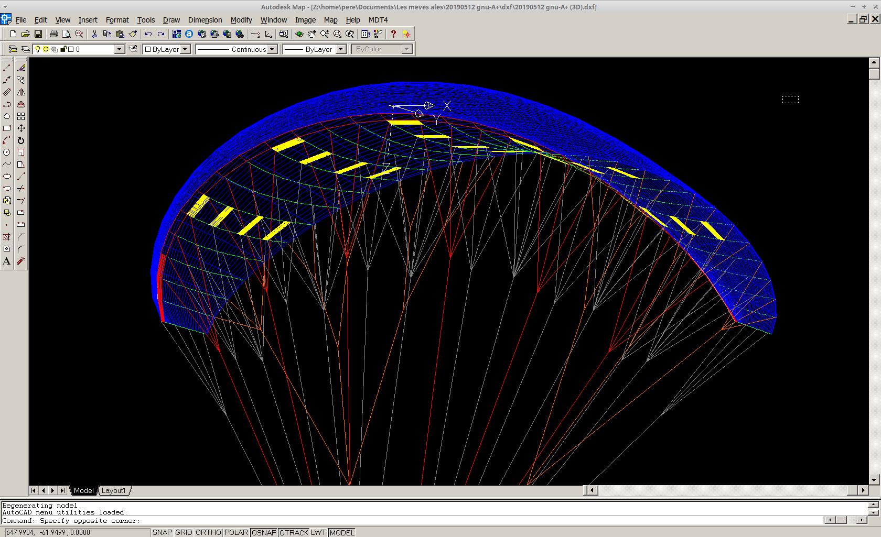This screenshot has height=537, width=881.
Task: Select the Multiline Text tool
Action: [x=7, y=261]
